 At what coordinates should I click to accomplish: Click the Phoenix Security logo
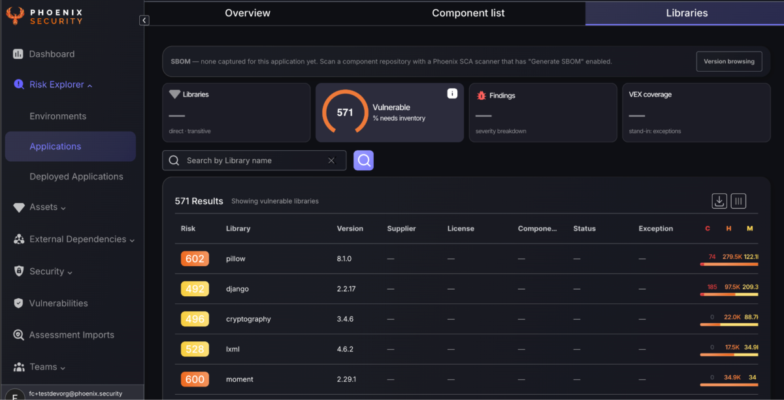click(45, 16)
